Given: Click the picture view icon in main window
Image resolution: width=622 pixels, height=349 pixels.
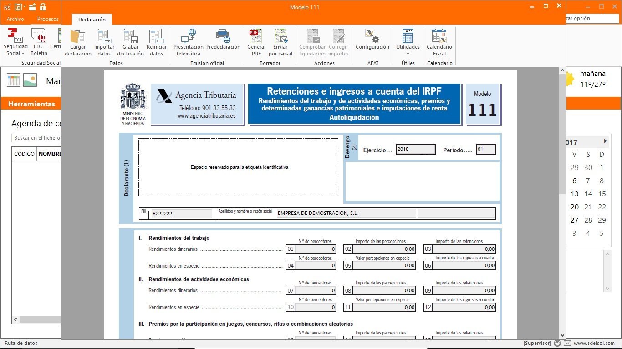Looking at the screenshot, I should click(30, 80).
